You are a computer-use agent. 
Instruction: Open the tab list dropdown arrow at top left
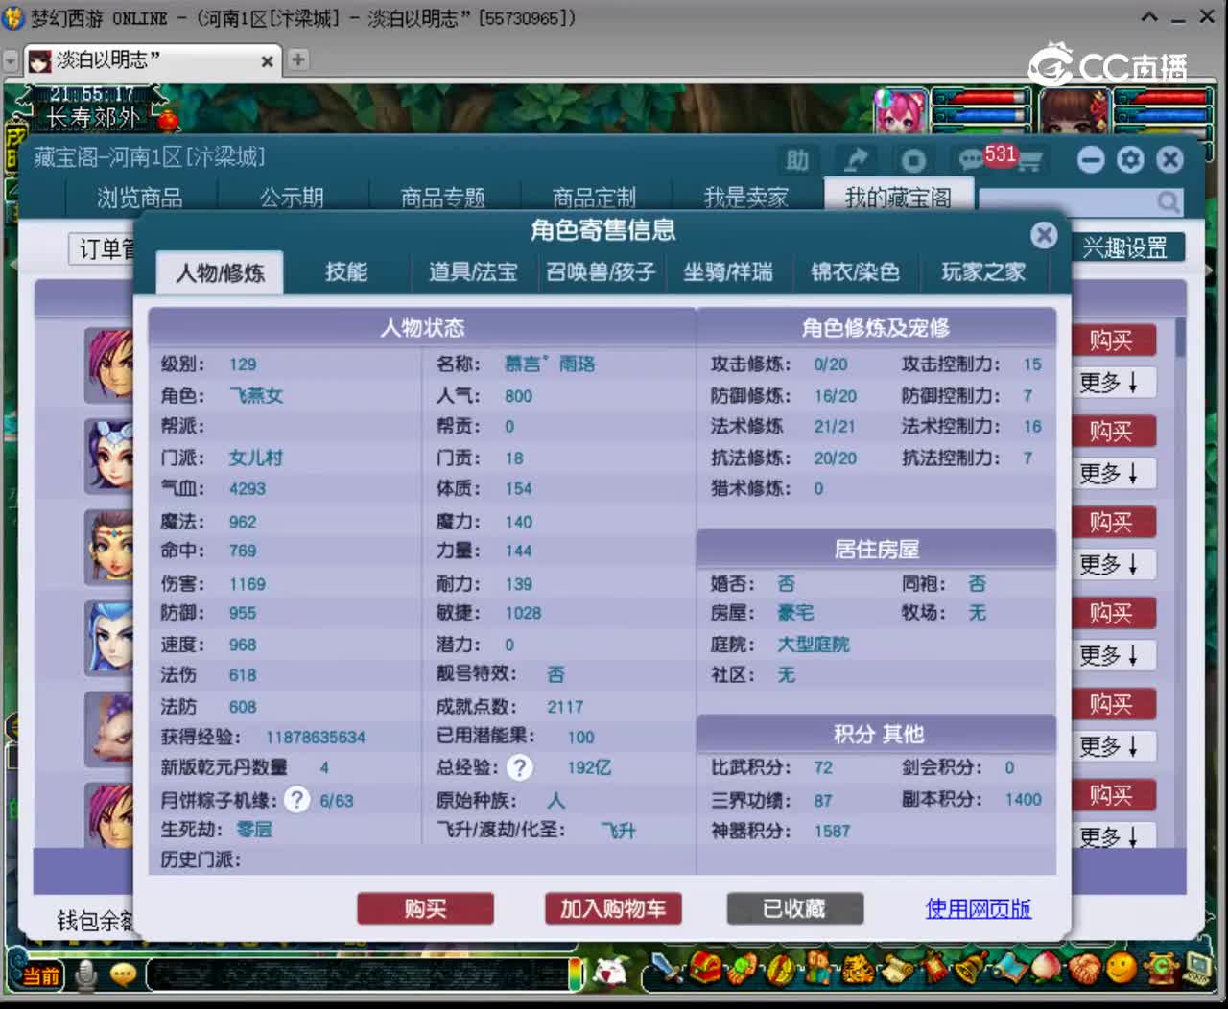click(11, 61)
